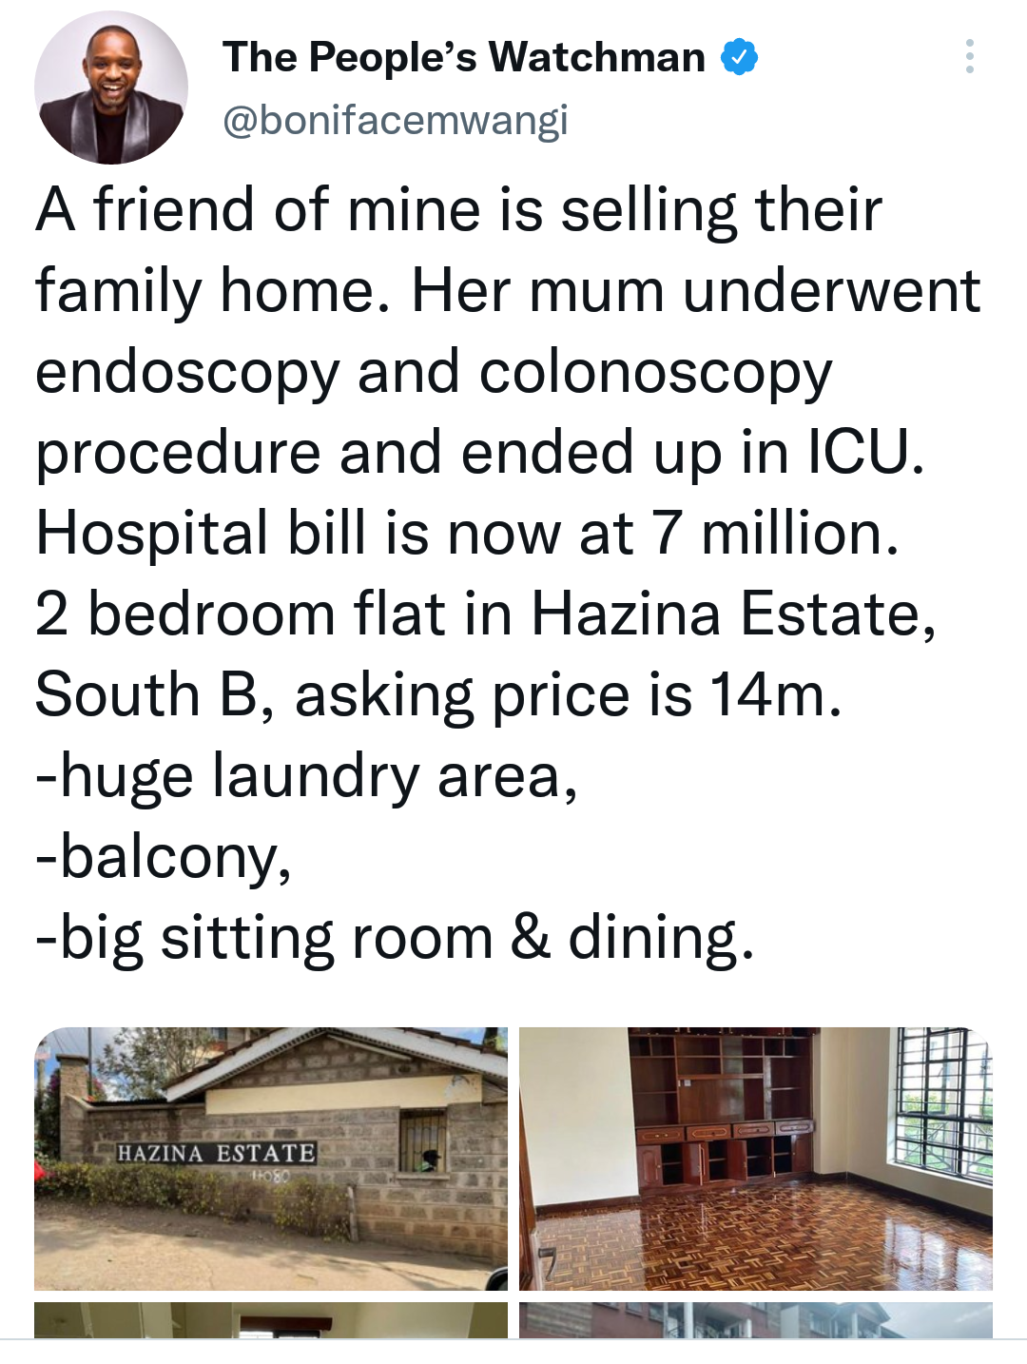Click the '-balcony,' line in tweet
Screen dimensions: 1027x1364
(164, 857)
